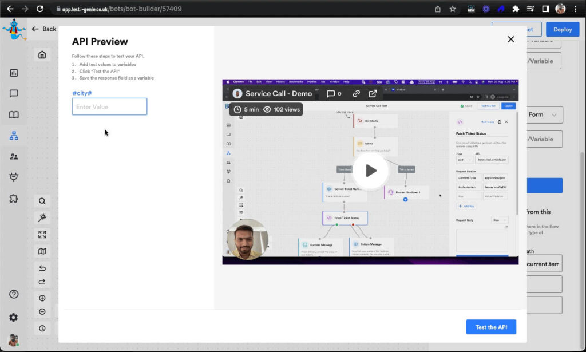
Task: Open the settings gear in sidebar
Action: (x=13, y=317)
